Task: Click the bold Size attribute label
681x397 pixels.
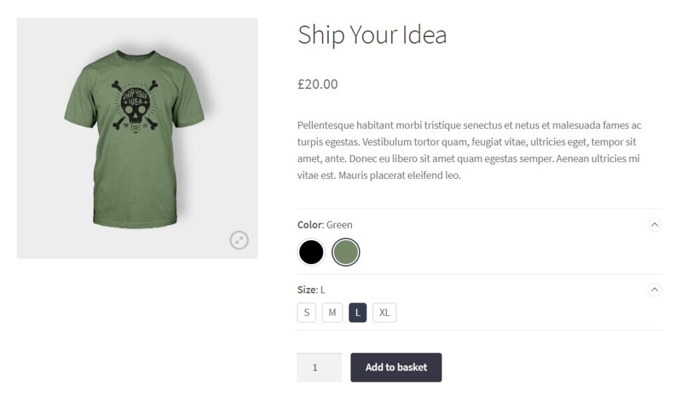Action: 307,290
